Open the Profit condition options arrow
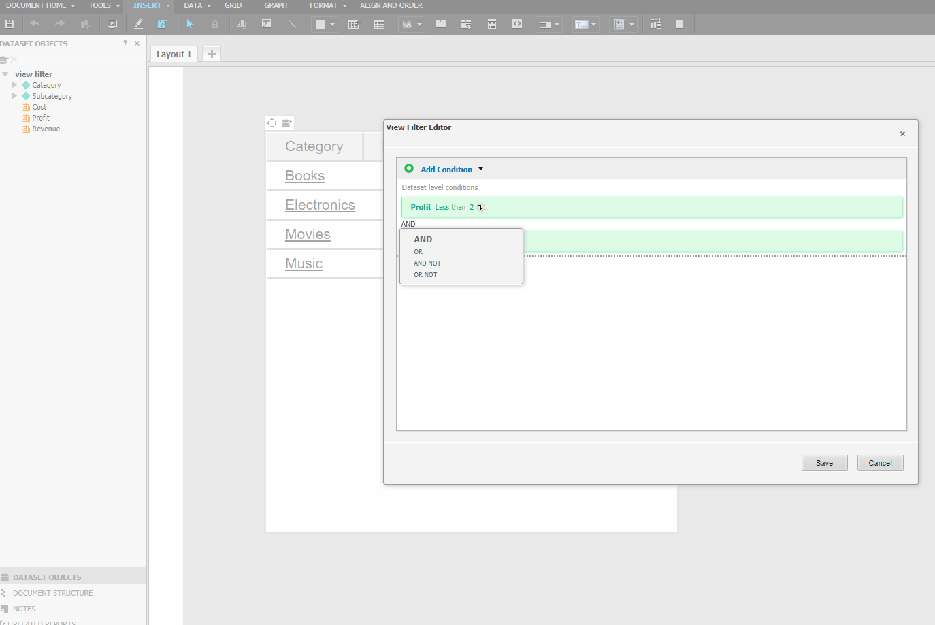Screen dimensions: 935x625 point(480,207)
